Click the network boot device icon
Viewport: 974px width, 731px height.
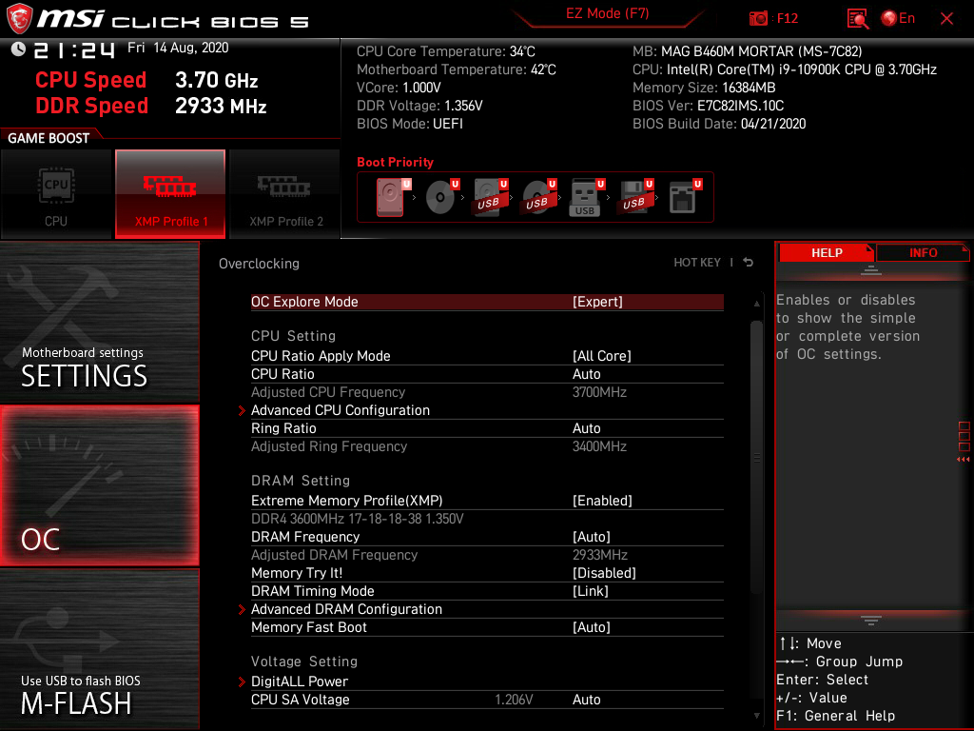pos(681,195)
